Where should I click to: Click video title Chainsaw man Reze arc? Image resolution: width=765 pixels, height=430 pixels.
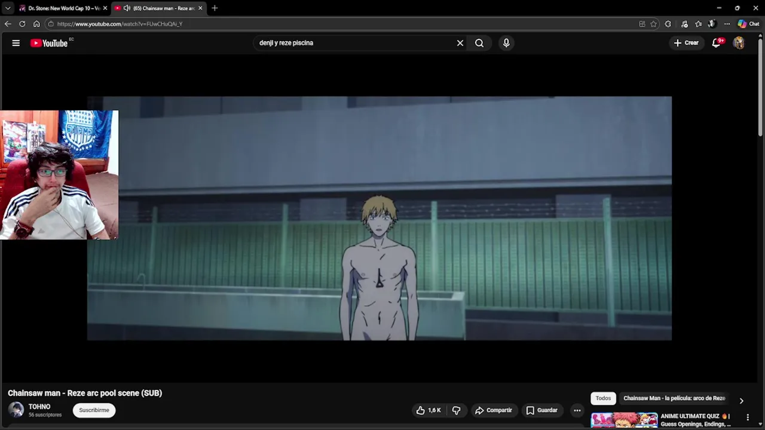click(85, 393)
